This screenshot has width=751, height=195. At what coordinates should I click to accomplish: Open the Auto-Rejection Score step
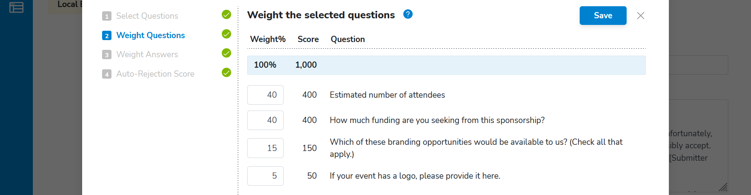click(x=155, y=74)
